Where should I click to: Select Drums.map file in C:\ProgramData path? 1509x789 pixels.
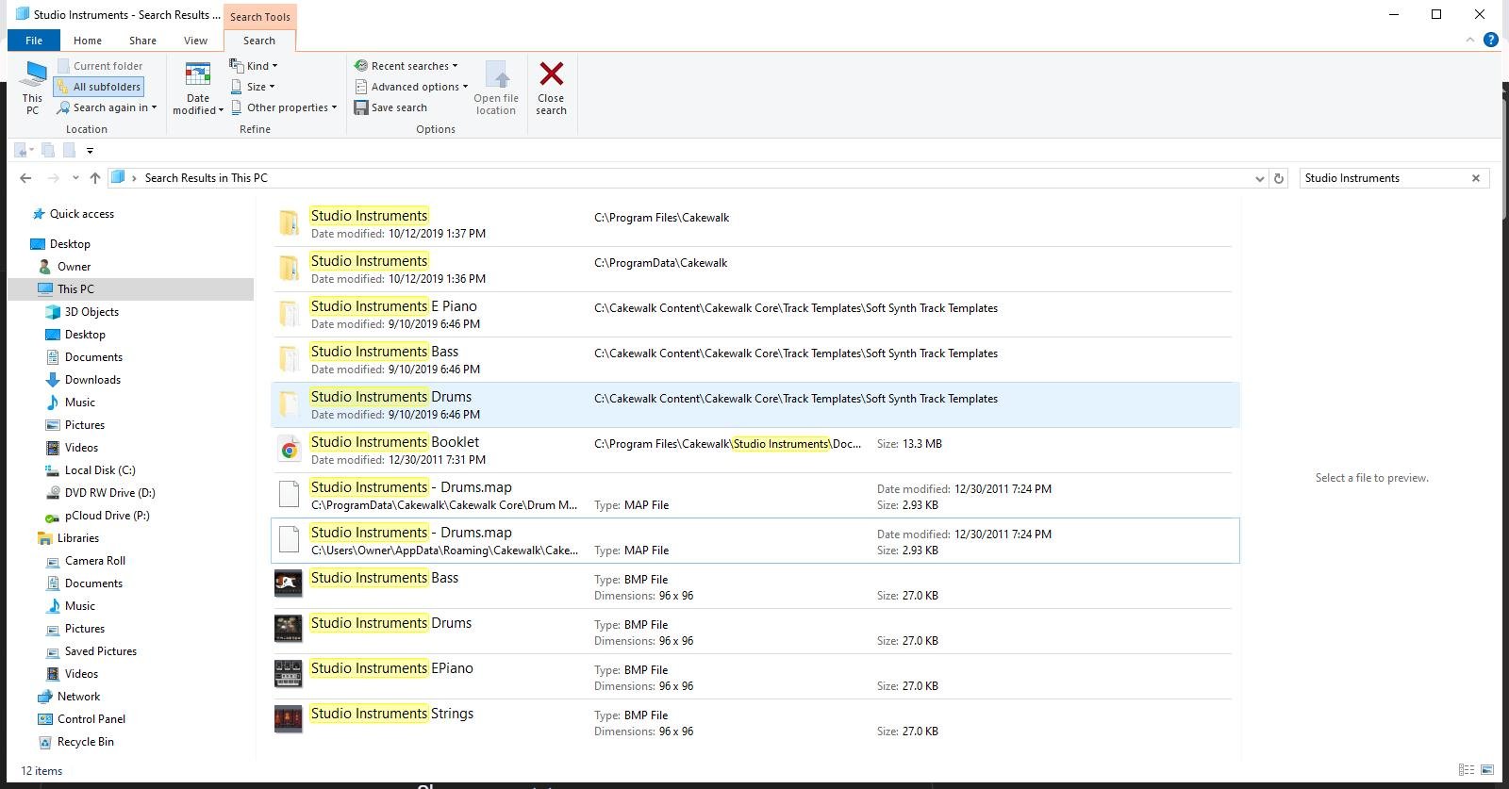tap(755, 496)
